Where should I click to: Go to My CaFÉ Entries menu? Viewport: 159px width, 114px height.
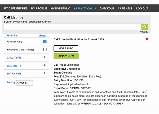[16, 8]
